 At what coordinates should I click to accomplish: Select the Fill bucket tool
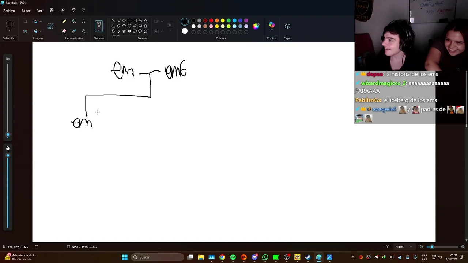pyautogui.click(x=74, y=22)
